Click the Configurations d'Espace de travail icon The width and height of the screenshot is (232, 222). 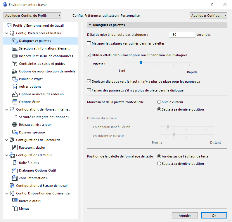(x=12, y=186)
